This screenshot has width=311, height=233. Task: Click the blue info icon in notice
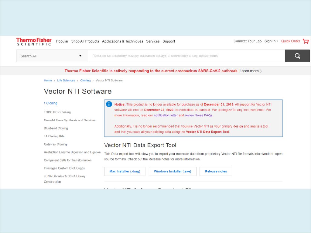point(109,104)
